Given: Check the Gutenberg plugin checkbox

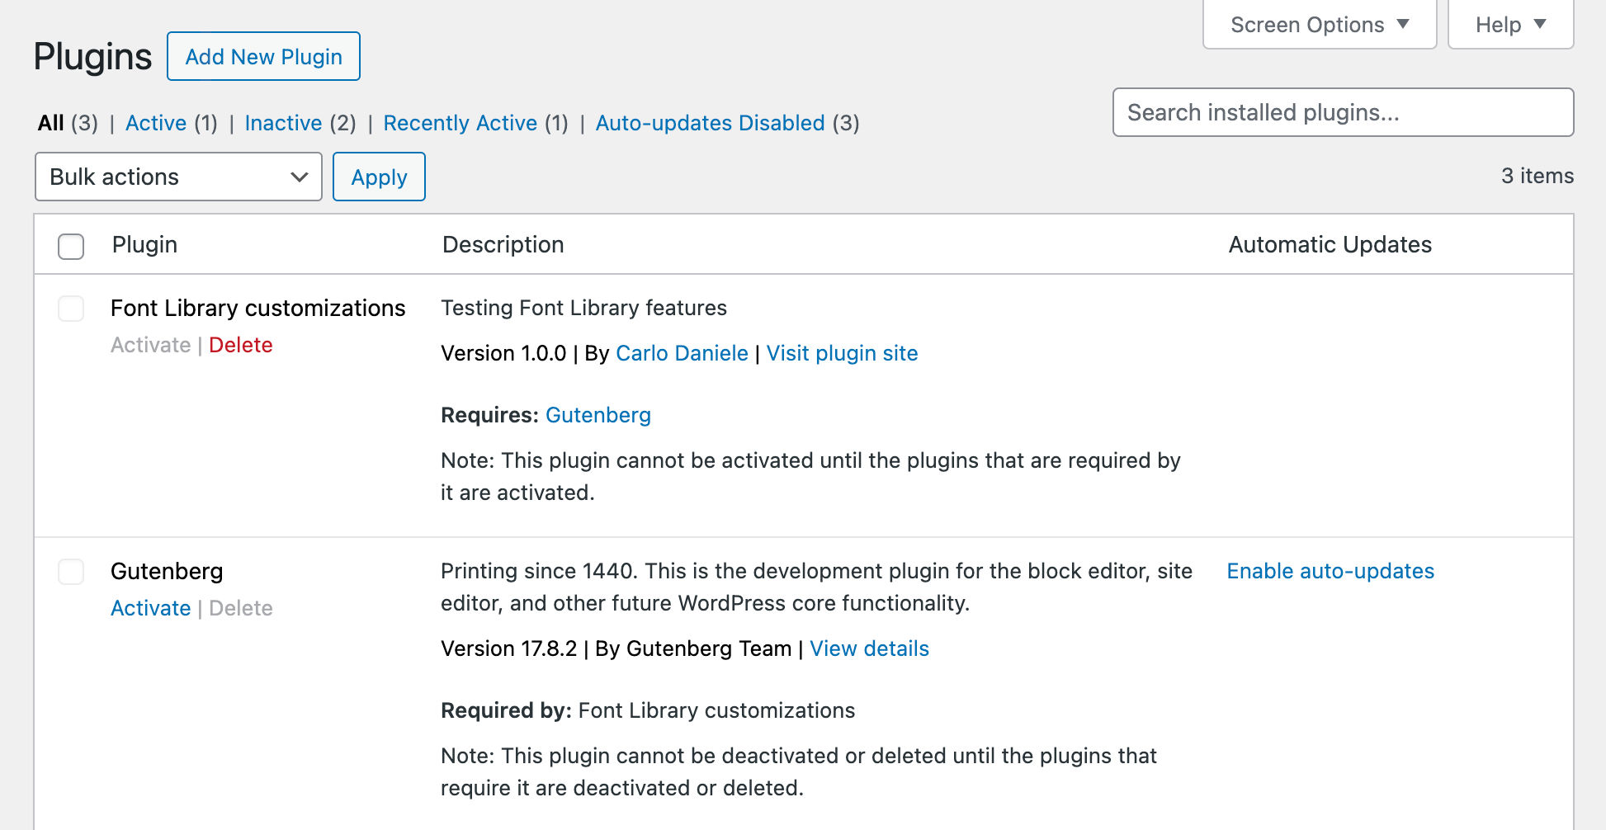Looking at the screenshot, I should pos(71,573).
